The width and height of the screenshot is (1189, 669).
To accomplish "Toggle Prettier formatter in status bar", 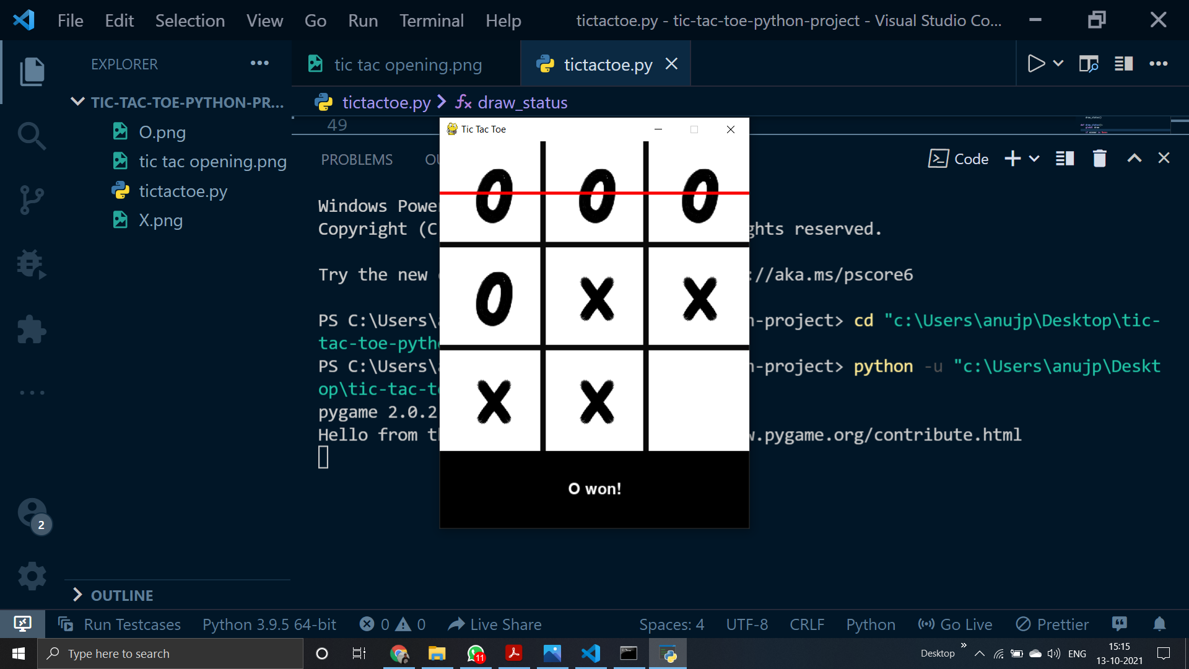I will point(1052,624).
